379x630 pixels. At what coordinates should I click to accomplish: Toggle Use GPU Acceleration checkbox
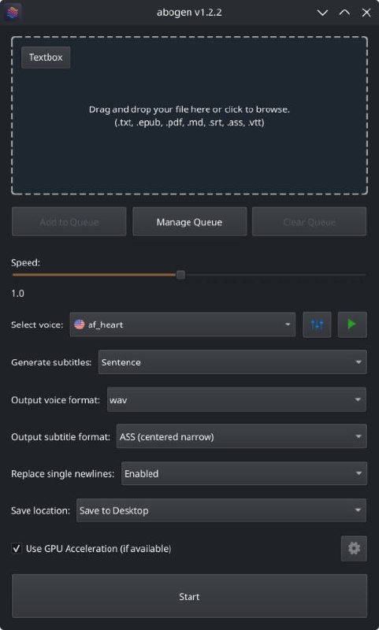[x=17, y=548]
